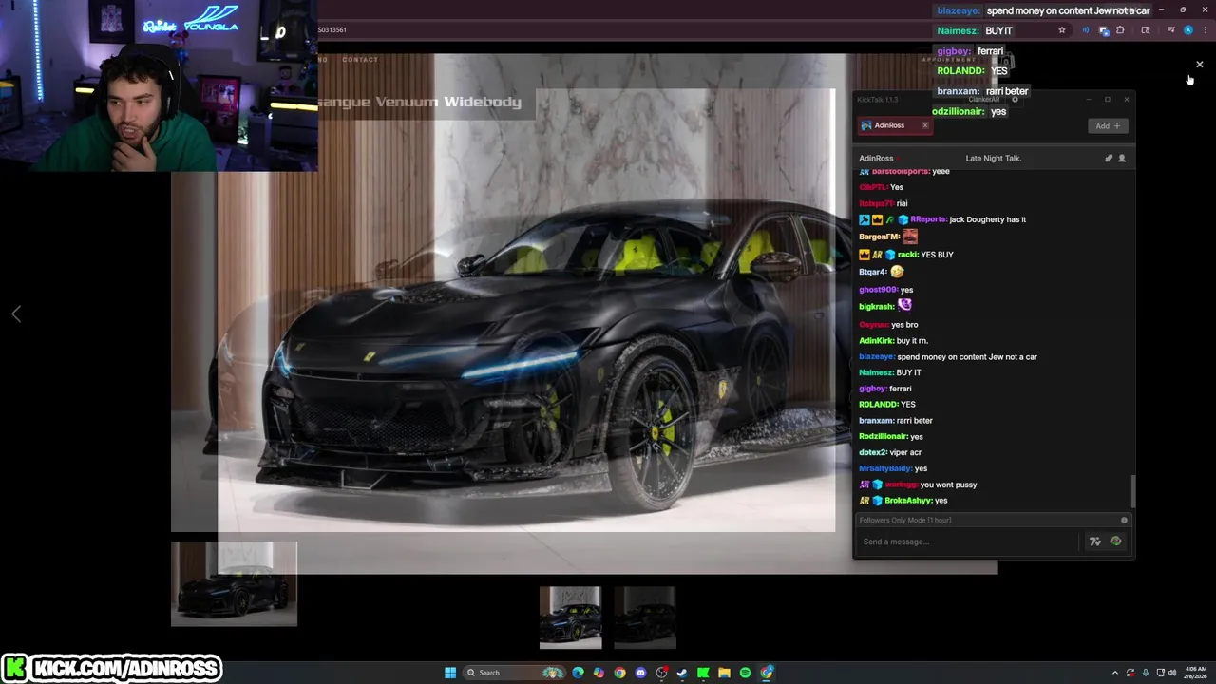Open Steam from taskbar
Screen dimensions: 1216x684
coord(682,673)
